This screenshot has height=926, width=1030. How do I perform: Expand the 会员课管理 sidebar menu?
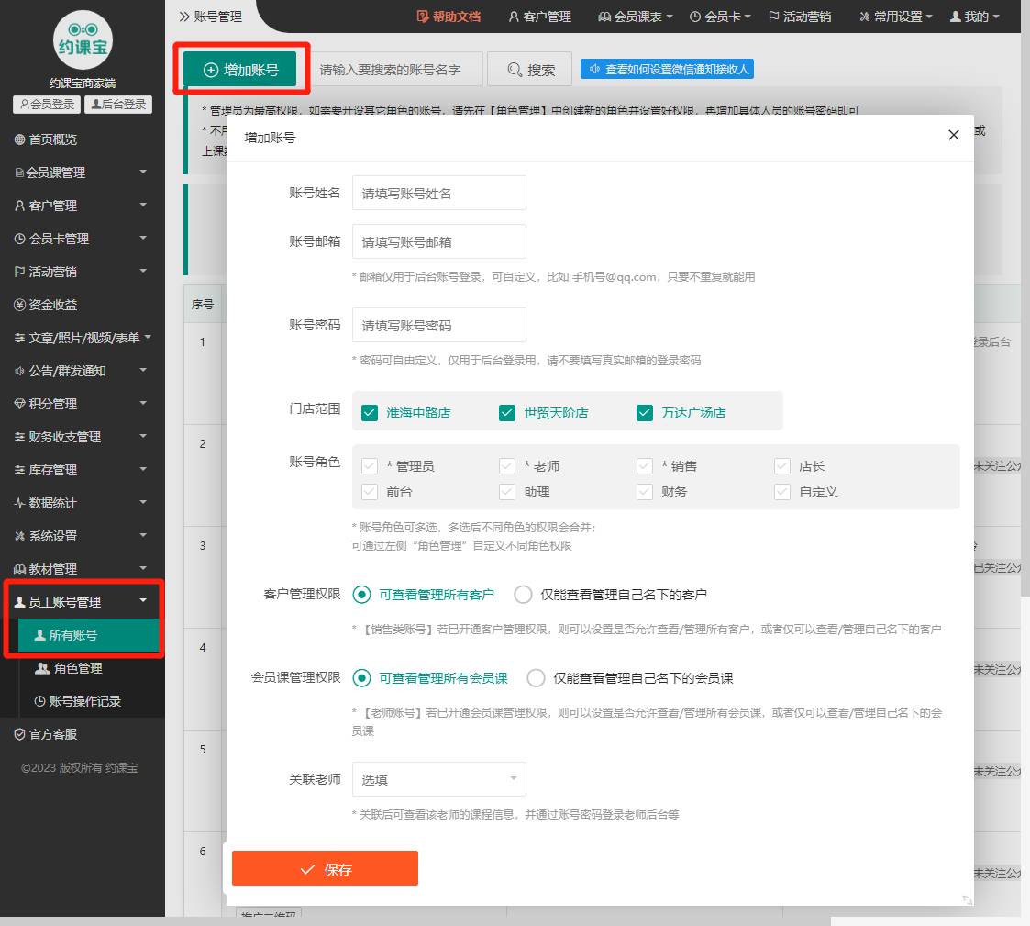click(x=143, y=173)
